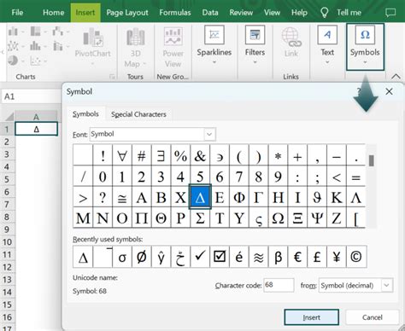This screenshot has height=331, width=405.
Task: Pick the Euro sign recent symbol
Action: [297, 257]
